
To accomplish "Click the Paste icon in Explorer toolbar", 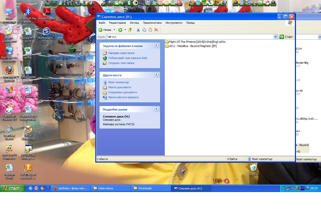I will click(x=150, y=30).
